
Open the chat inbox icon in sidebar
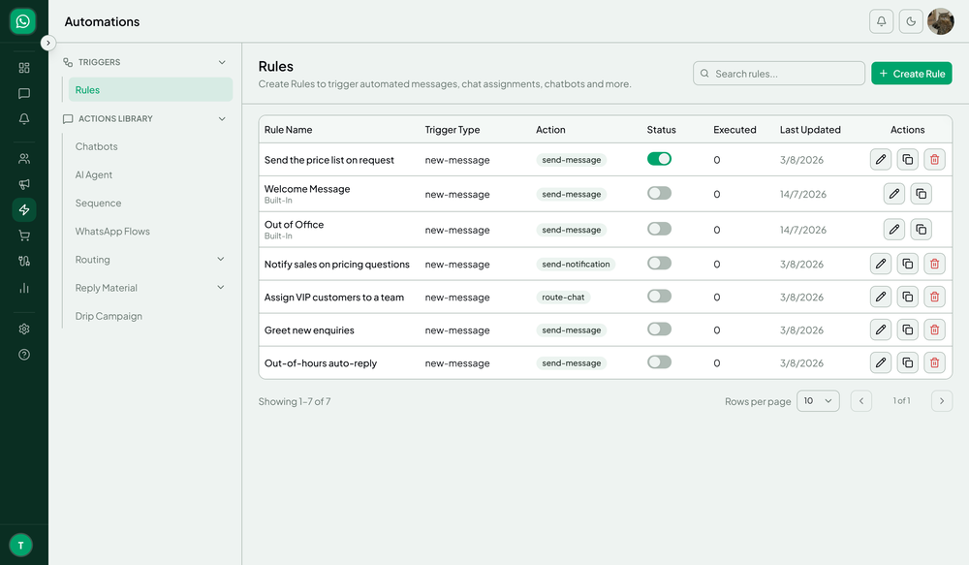pos(24,93)
